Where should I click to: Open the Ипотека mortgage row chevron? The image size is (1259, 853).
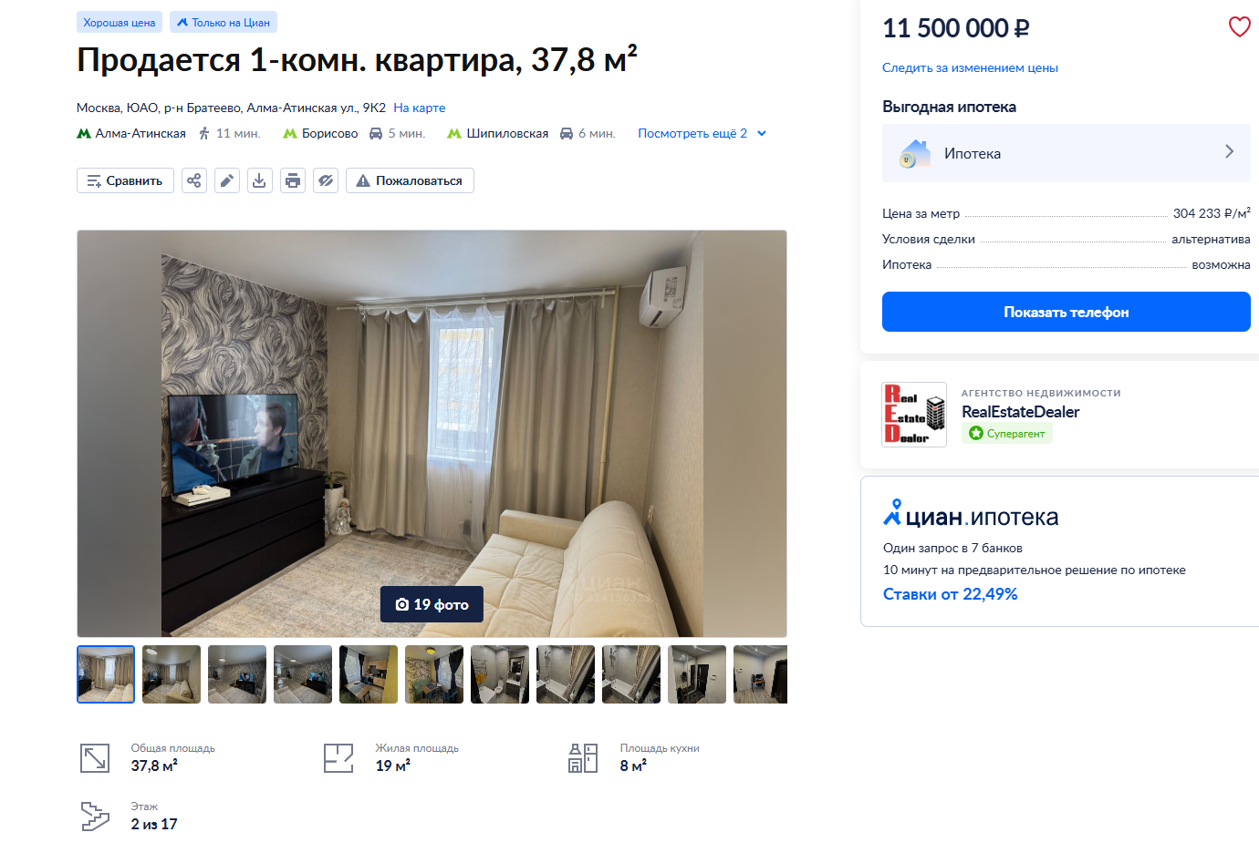tap(1230, 152)
